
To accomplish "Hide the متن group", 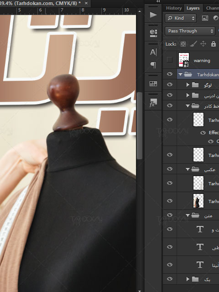I will 169,215.
